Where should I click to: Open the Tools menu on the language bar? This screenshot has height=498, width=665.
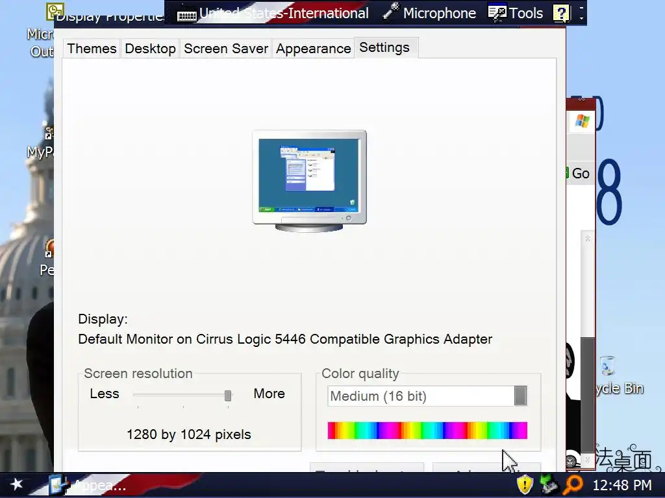click(516, 13)
